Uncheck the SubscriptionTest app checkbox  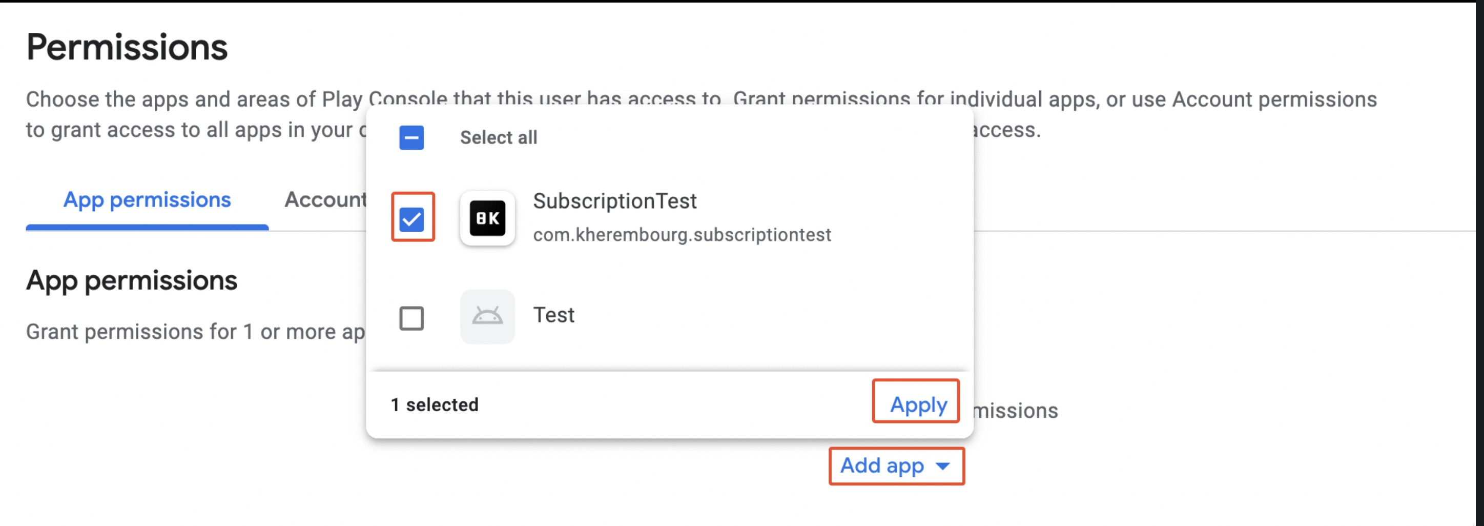tap(411, 219)
